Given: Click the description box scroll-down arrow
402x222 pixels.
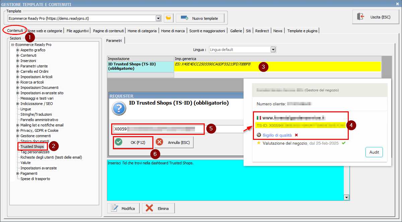Looking at the screenshot, I should 346,198.
